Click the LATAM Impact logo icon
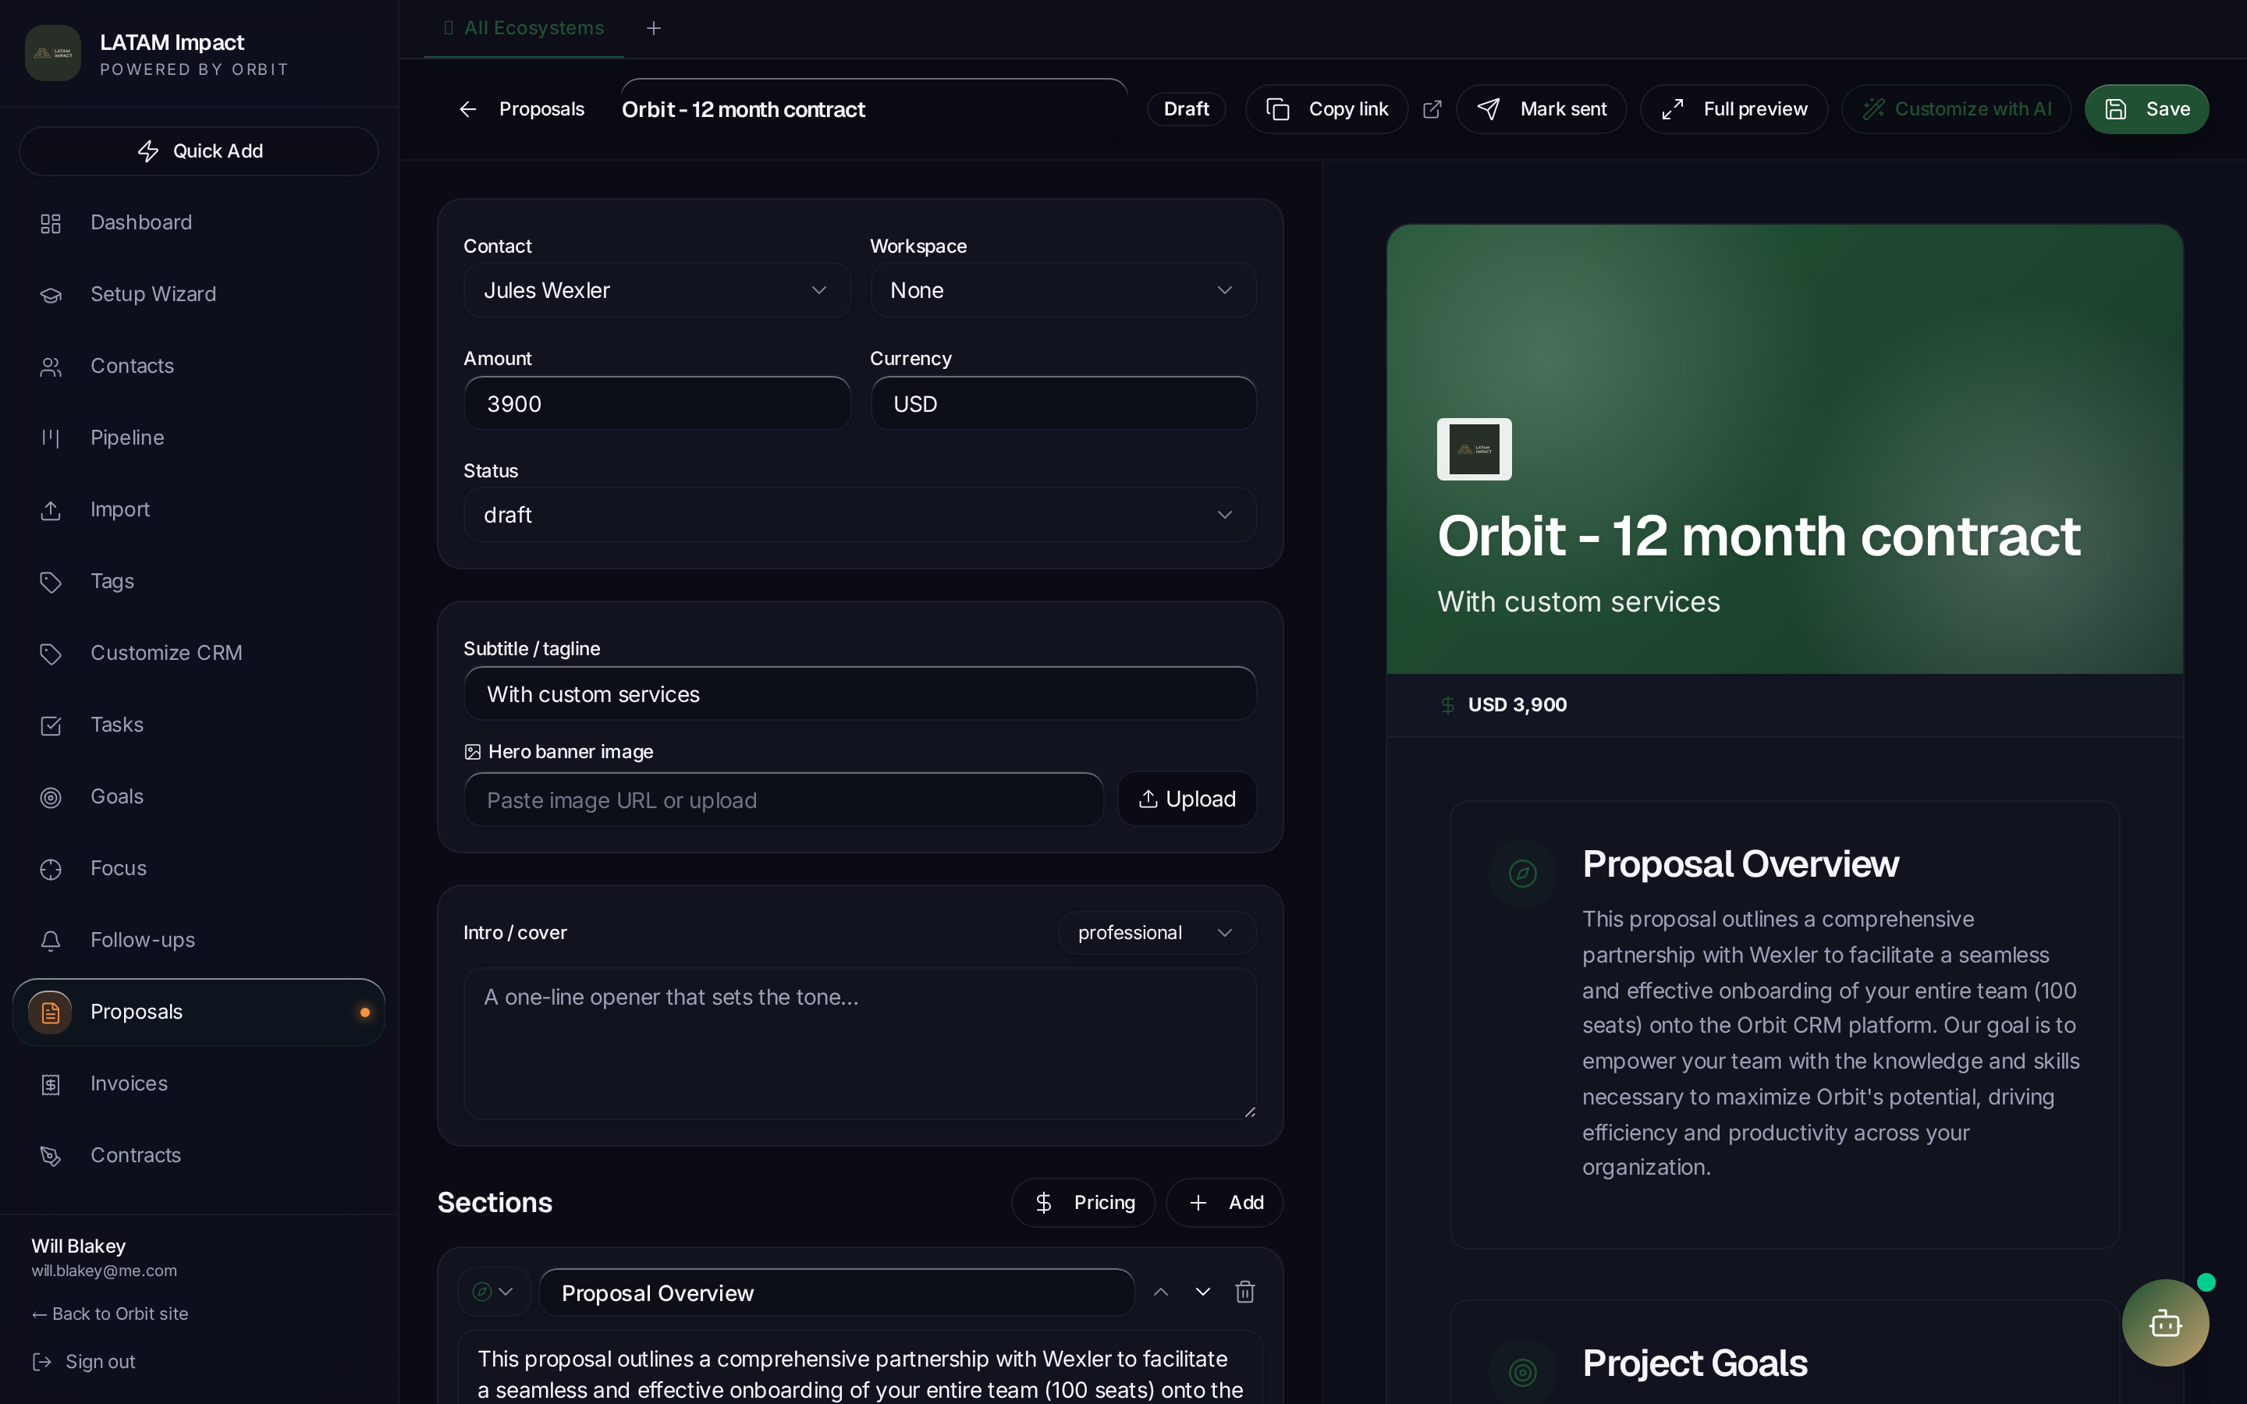This screenshot has width=2247, height=1404. click(53, 53)
